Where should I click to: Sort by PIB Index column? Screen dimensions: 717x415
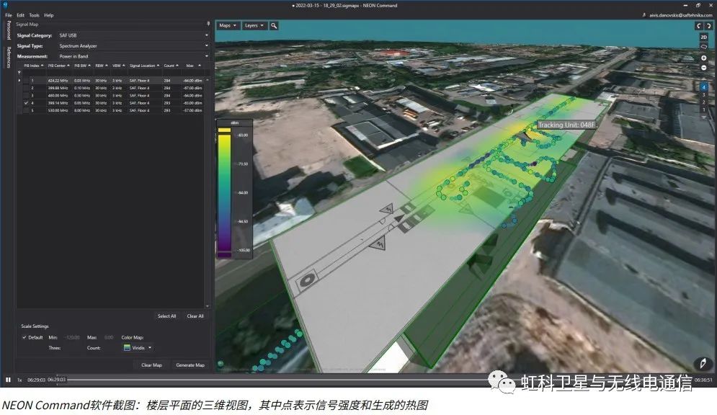(33, 66)
